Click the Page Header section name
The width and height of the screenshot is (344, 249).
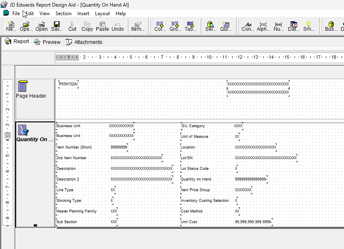(31, 96)
